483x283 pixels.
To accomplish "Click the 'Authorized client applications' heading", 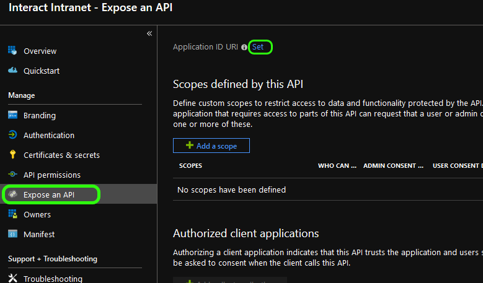I will [246, 233].
